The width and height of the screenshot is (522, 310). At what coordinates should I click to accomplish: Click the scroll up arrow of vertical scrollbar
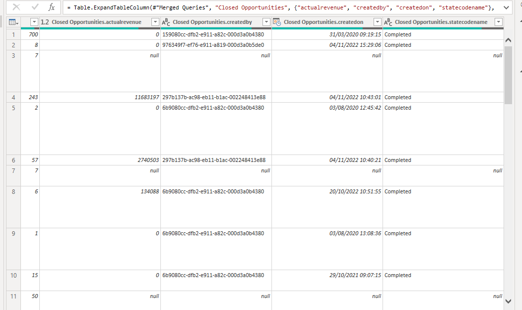coord(508,40)
